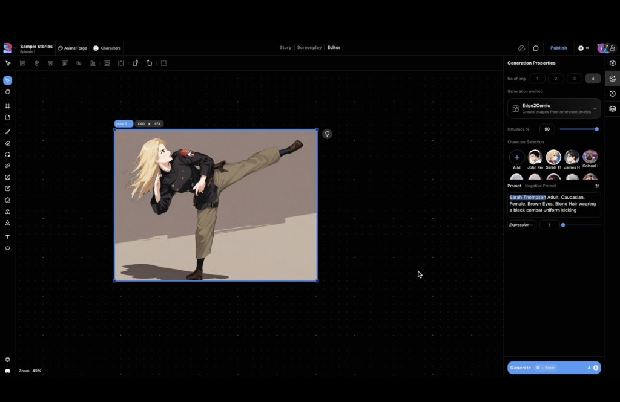
Task: Select the hand pan tool
Action: tap(8, 92)
